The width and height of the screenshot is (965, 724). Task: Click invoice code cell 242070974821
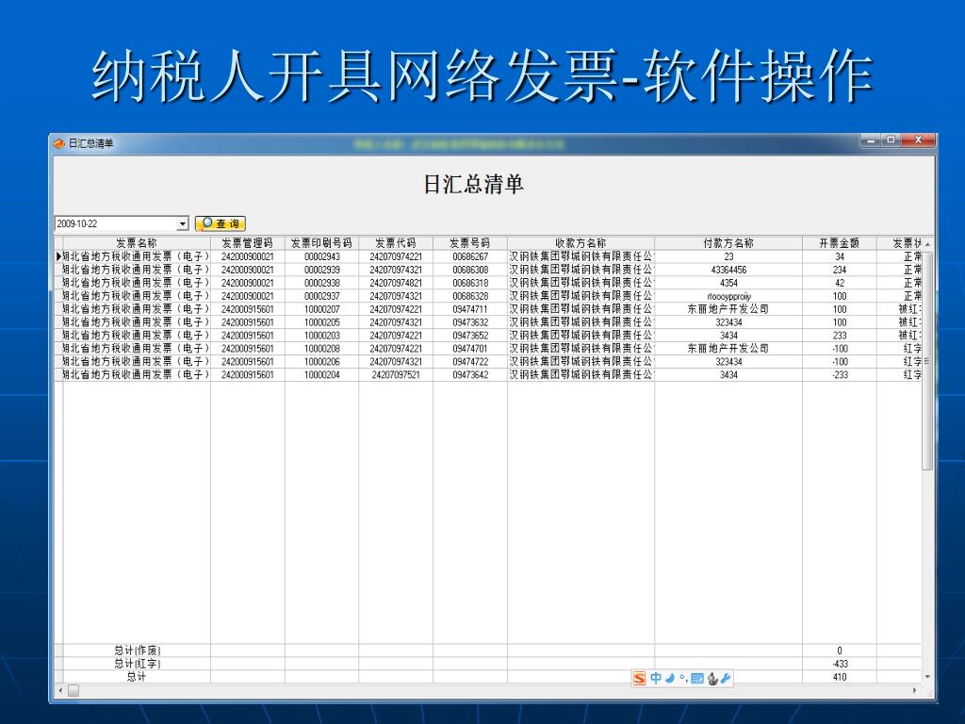(x=396, y=283)
